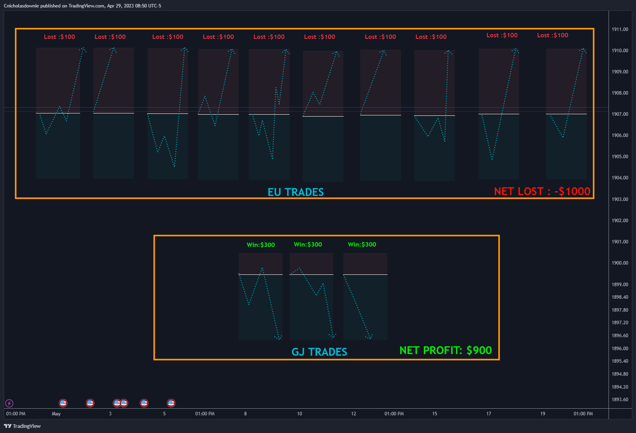The height and width of the screenshot is (433, 636).
Task: Click the 8 date label on time axis
Action: pos(246,414)
